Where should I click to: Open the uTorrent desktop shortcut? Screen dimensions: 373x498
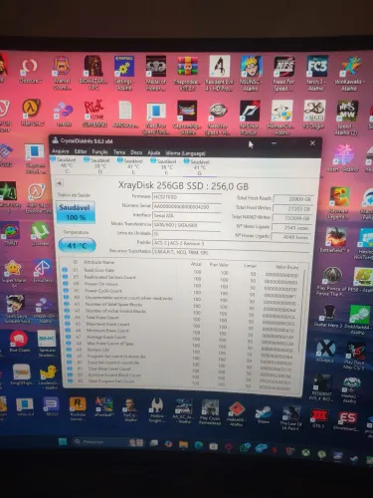point(41,234)
